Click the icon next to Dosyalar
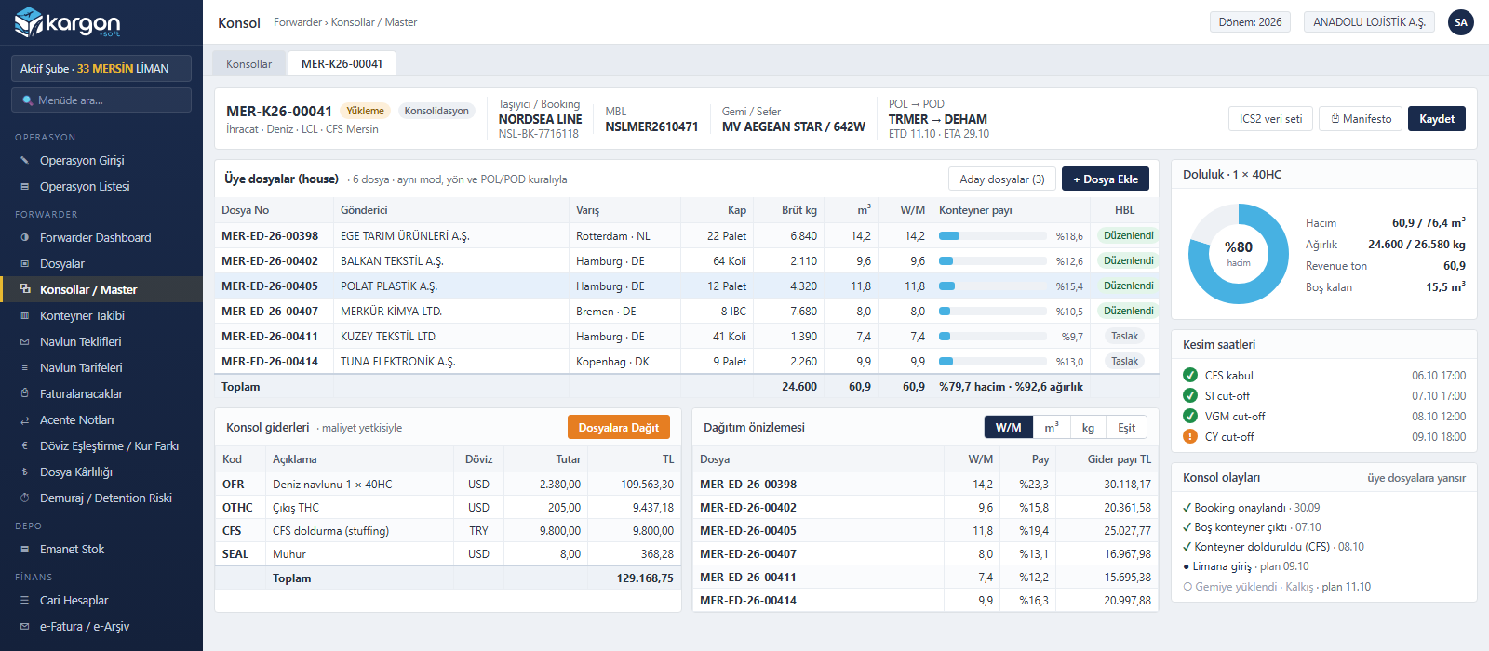This screenshot has width=1489, height=651. tap(25, 264)
